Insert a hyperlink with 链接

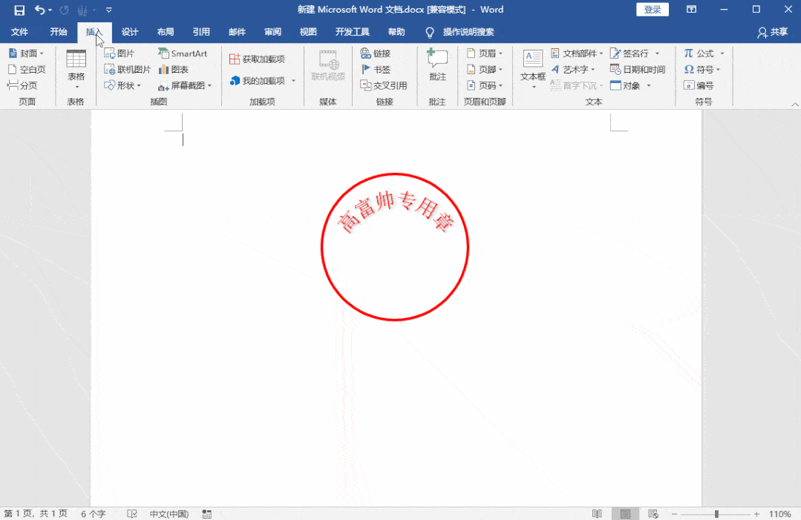[376, 53]
